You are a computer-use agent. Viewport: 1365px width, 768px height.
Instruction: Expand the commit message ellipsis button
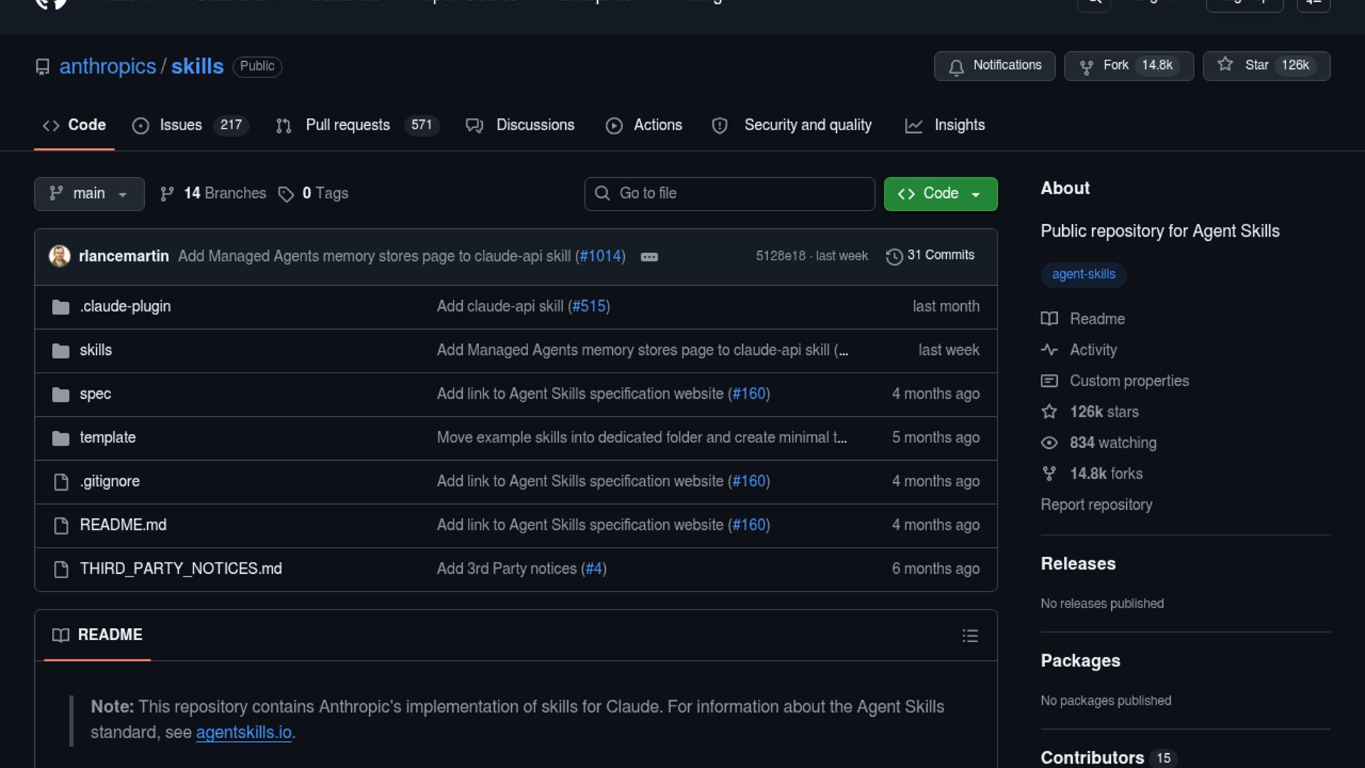[649, 257]
